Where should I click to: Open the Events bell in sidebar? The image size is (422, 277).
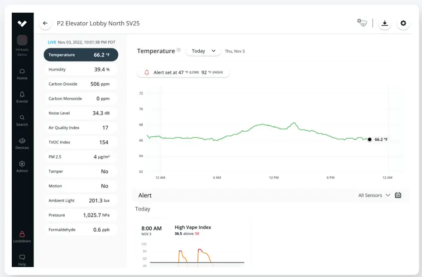pos(22,96)
